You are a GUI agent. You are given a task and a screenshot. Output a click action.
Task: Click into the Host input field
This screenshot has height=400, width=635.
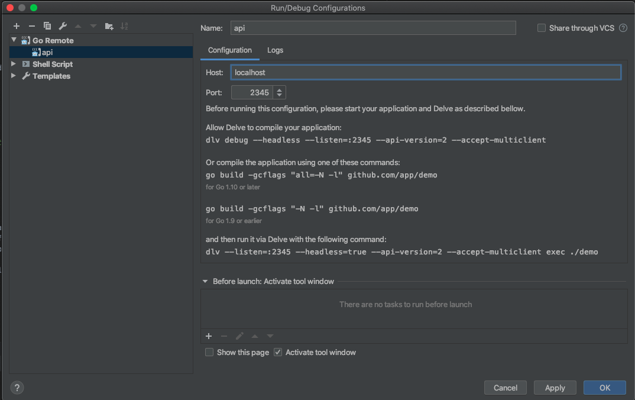[x=426, y=72]
